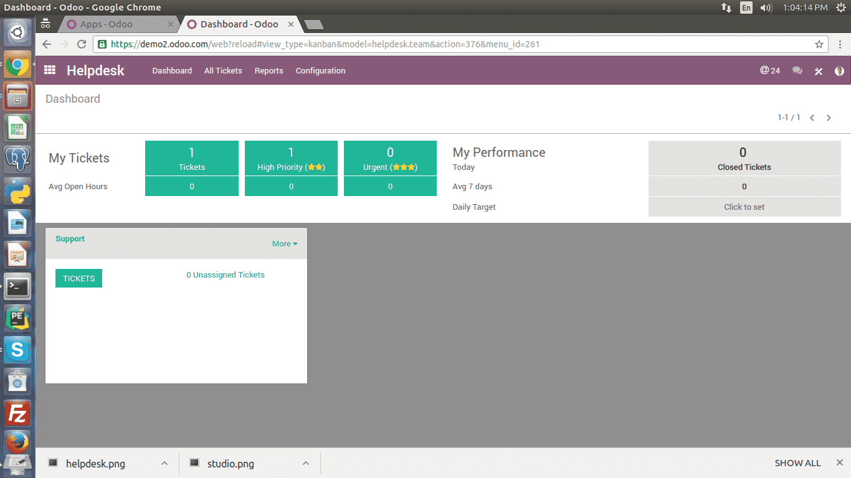Close the downloads bar

click(x=839, y=463)
